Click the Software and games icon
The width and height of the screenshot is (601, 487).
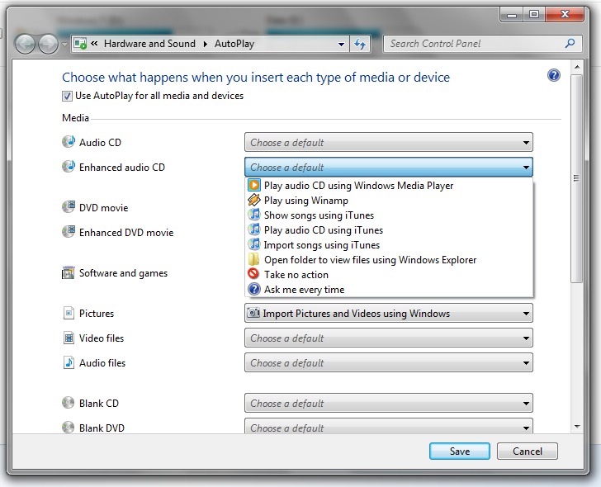point(69,273)
